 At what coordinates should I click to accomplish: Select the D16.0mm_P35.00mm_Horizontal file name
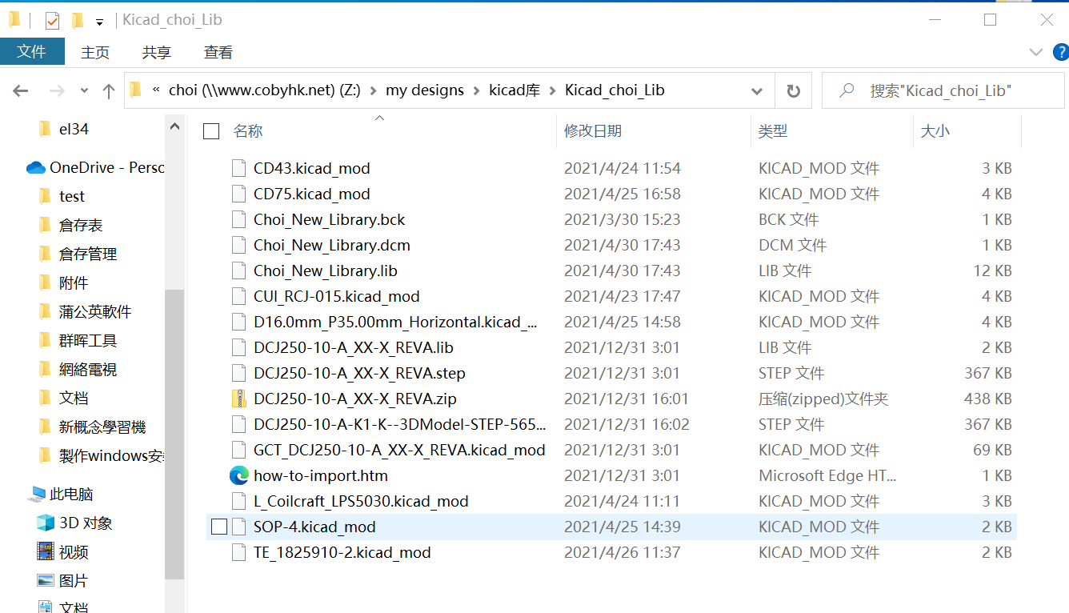click(395, 322)
